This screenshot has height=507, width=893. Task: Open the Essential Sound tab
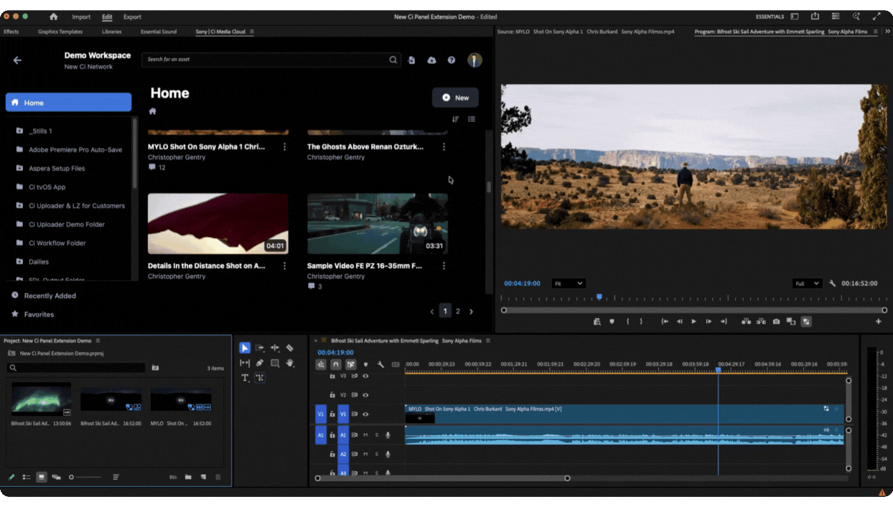pyautogui.click(x=159, y=32)
